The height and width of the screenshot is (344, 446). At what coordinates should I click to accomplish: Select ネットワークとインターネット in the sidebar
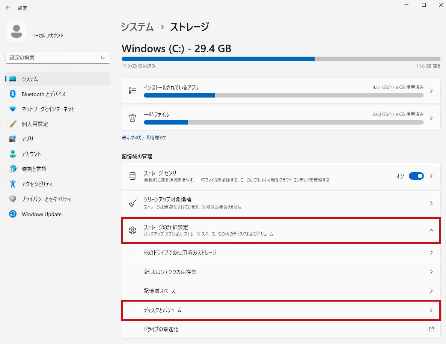pyautogui.click(x=58, y=109)
